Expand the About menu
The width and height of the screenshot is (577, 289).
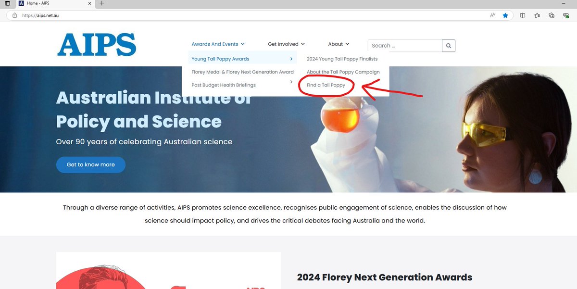point(339,44)
